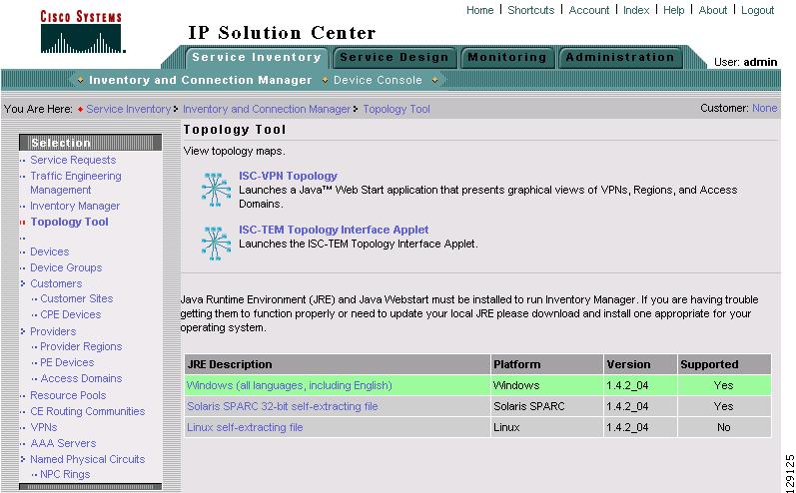The image size is (796, 493).
Task: Open VPNs in the sidebar
Action: coord(44,427)
